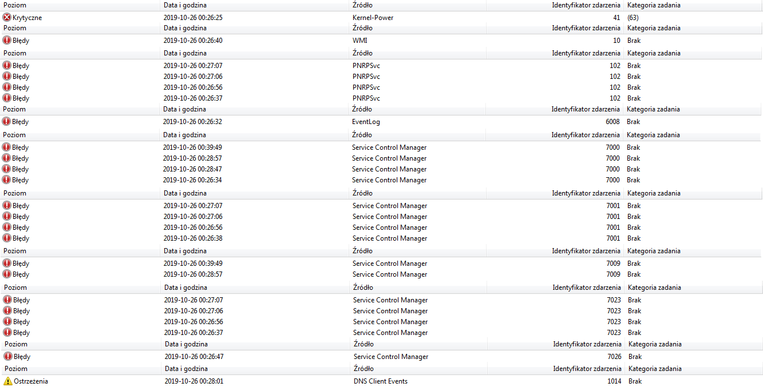Click error icon of event 7000 at 00:28:47
The width and height of the screenshot is (763, 391).
point(7,169)
